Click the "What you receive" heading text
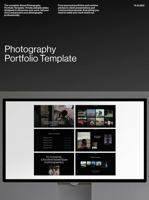The image size is (149, 200). pos(95,157)
